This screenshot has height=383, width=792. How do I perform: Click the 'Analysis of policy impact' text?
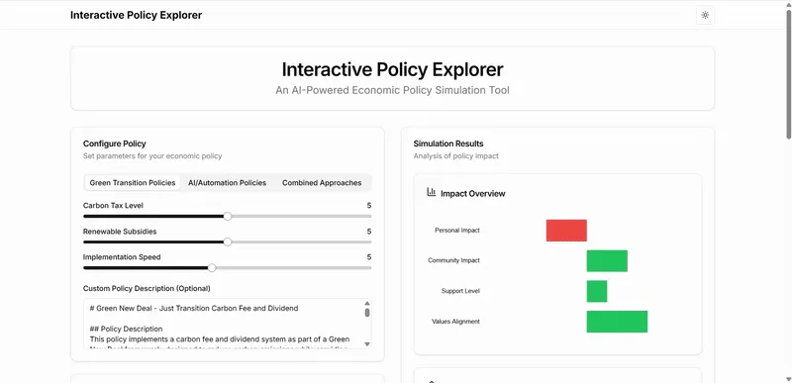point(456,156)
